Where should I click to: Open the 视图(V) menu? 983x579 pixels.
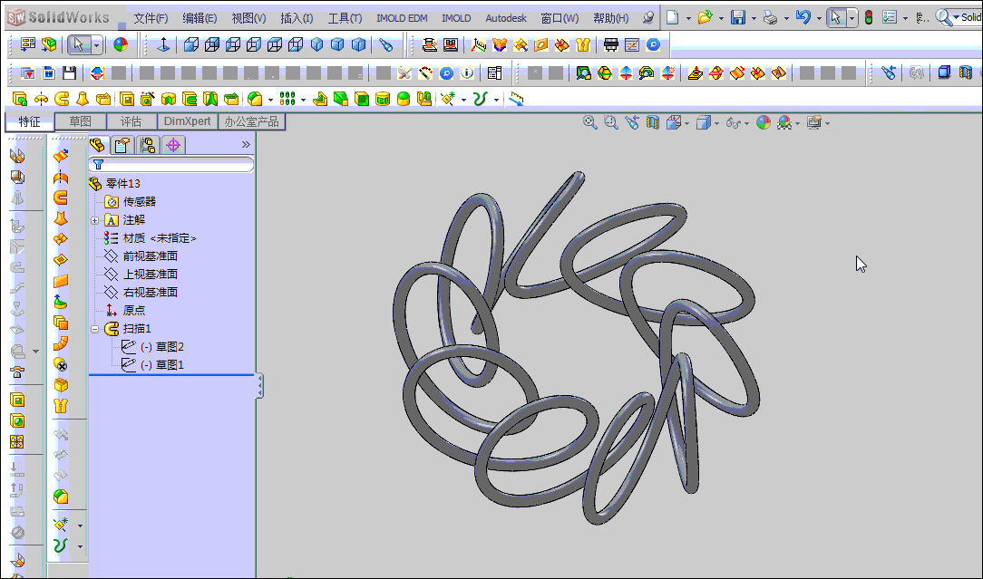[248, 18]
